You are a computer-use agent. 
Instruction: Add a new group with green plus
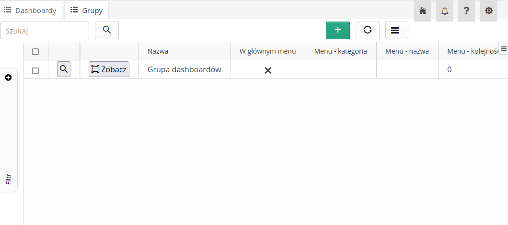coord(338,30)
